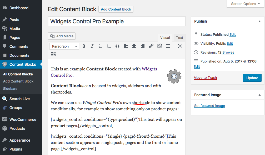Open Sidebars submenu item
This screenshot has width=265, height=155.
[x=10, y=89]
